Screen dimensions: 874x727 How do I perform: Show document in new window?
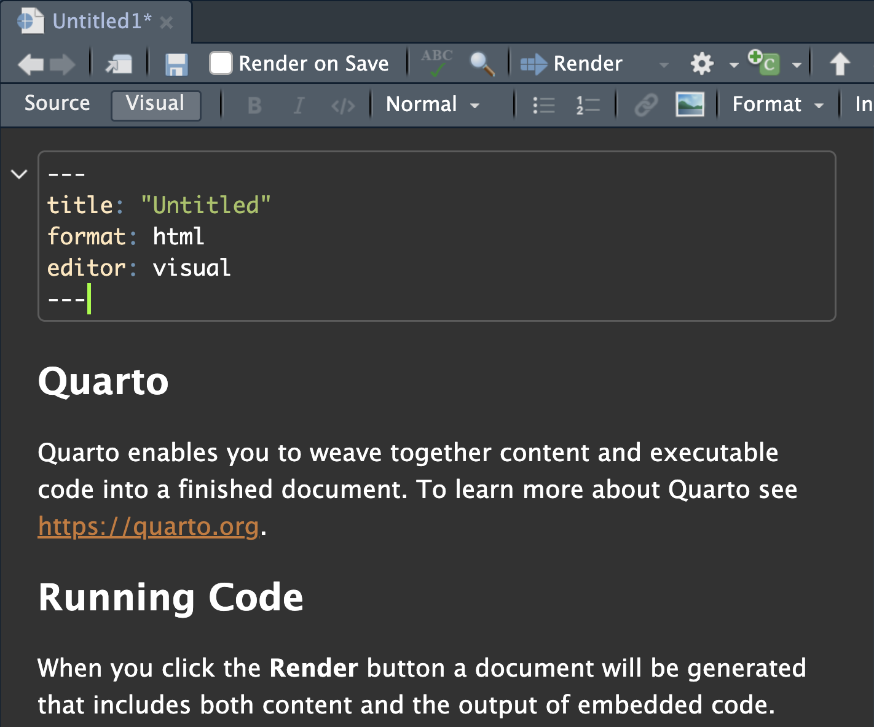119,64
